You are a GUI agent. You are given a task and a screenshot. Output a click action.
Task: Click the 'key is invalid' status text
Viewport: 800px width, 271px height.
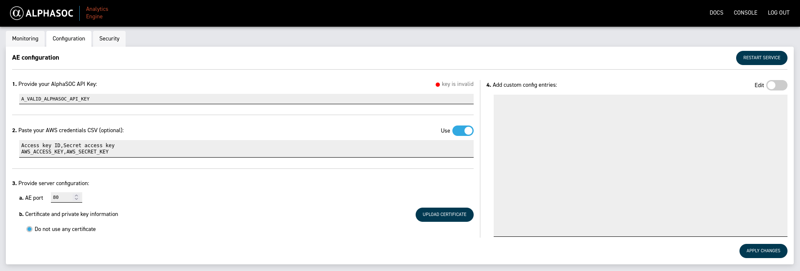tap(457, 84)
